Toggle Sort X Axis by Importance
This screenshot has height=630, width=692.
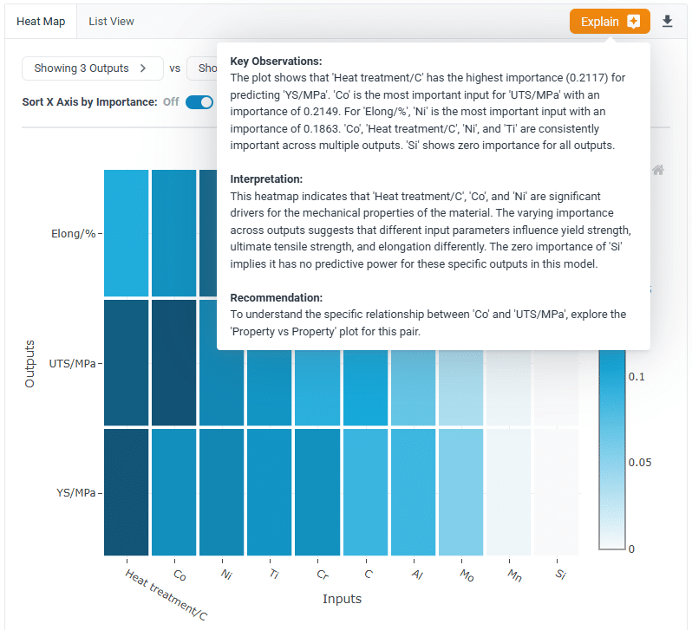coord(199,102)
